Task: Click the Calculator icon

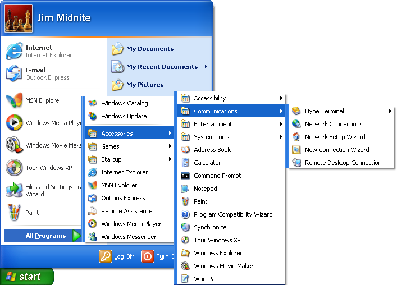Action: pyautogui.click(x=185, y=163)
